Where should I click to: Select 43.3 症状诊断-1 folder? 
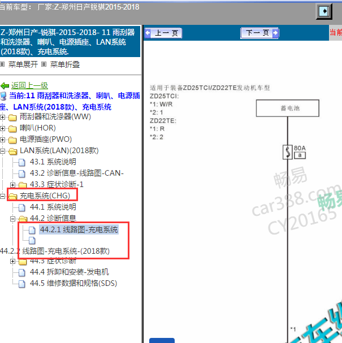pos(57,184)
